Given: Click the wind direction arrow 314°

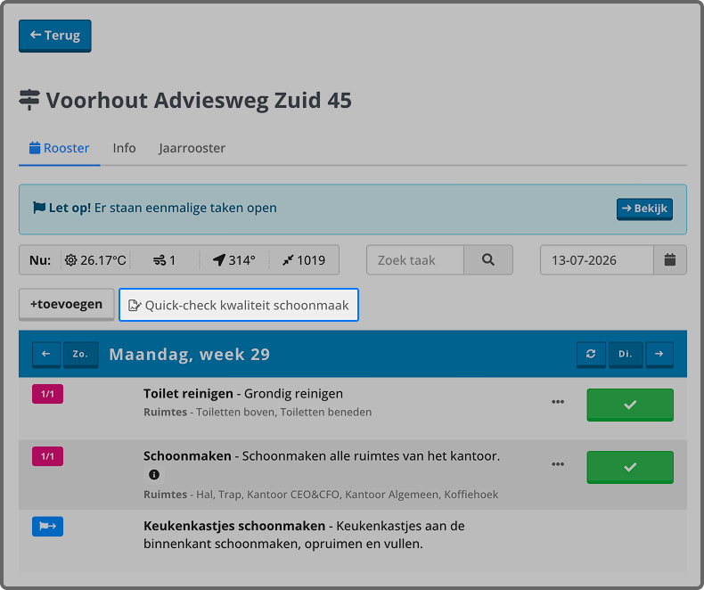Looking at the screenshot, I should coord(233,260).
